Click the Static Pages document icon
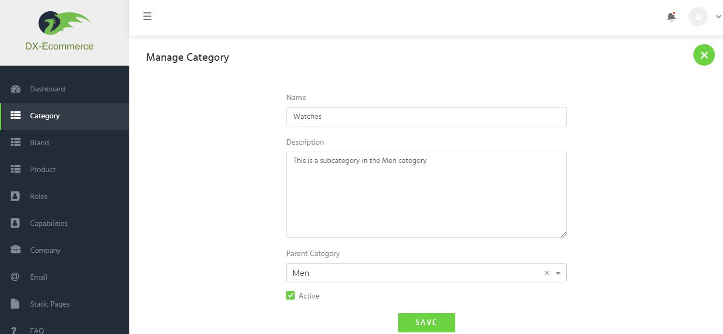723x334 pixels. tap(15, 304)
